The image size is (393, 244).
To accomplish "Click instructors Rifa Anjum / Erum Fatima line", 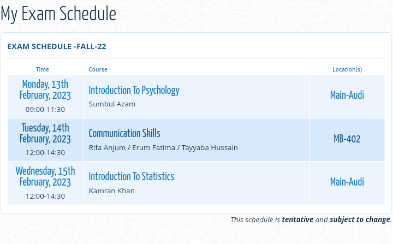I will [x=163, y=147].
